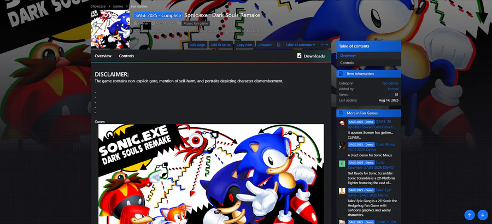Click the text 'A 3-act demo for Sonic Minus'

[370, 155]
